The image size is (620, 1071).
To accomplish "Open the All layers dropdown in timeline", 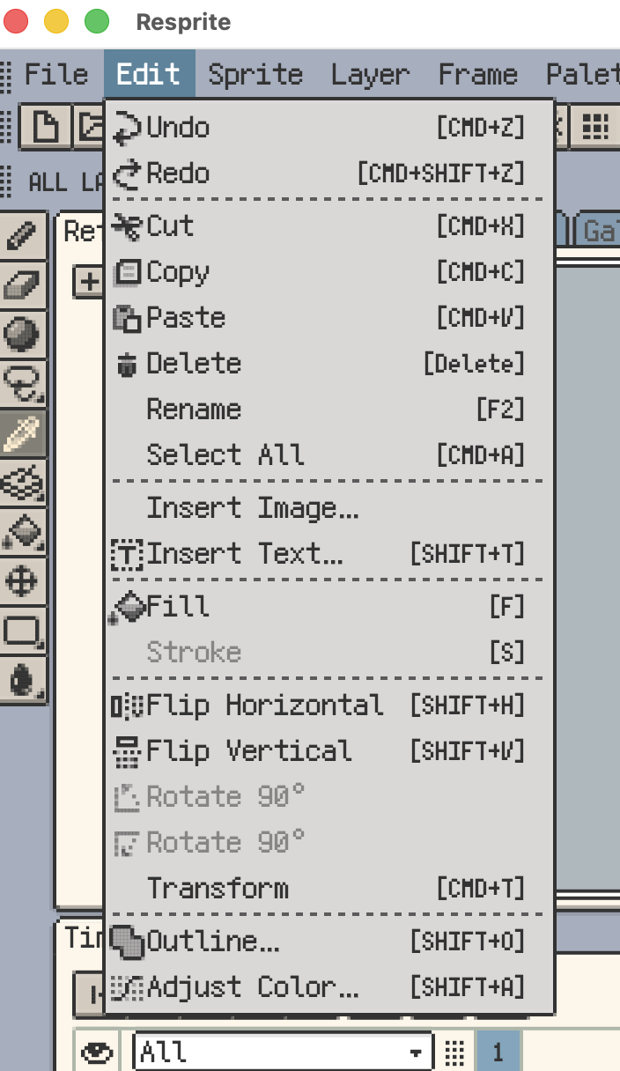I will click(282, 1052).
